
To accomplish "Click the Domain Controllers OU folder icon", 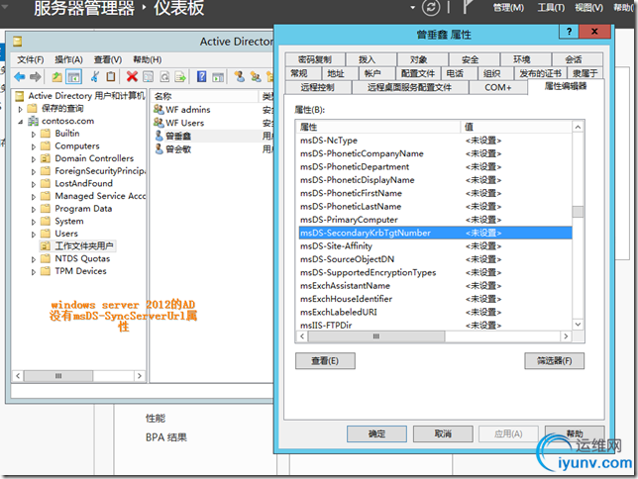I will coord(46,158).
